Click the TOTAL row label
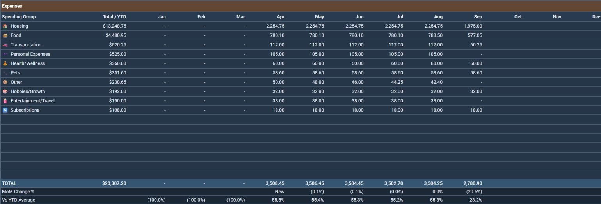601x204 pixels. 9,183
